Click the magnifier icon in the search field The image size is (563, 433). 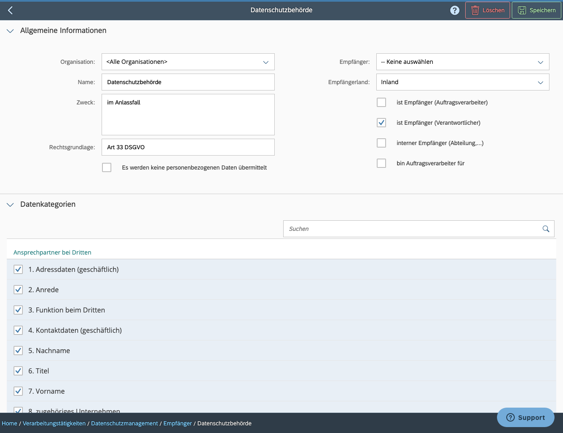click(546, 228)
